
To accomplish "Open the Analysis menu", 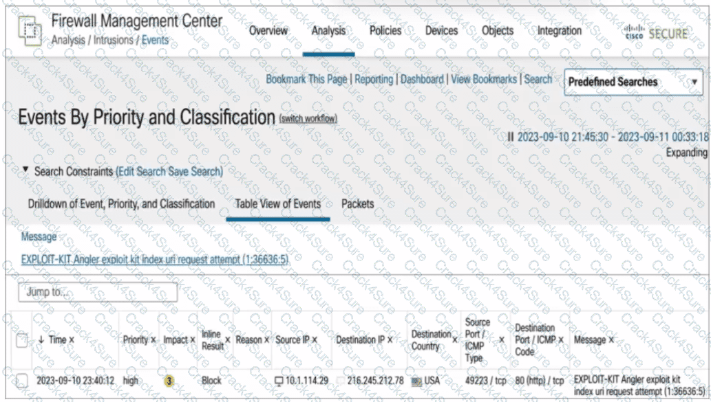I will pyautogui.click(x=329, y=31).
